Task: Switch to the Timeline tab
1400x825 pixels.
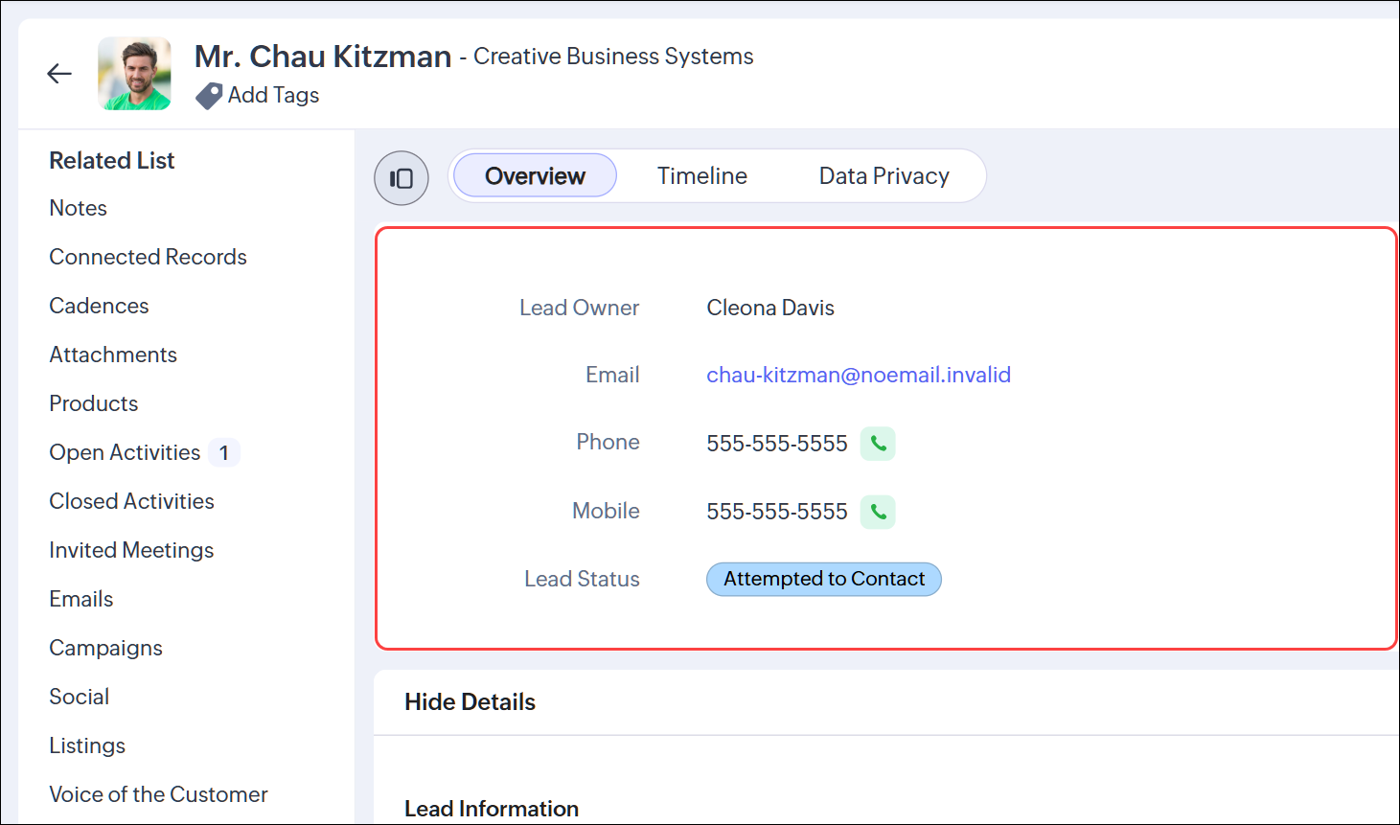Action: tap(701, 176)
